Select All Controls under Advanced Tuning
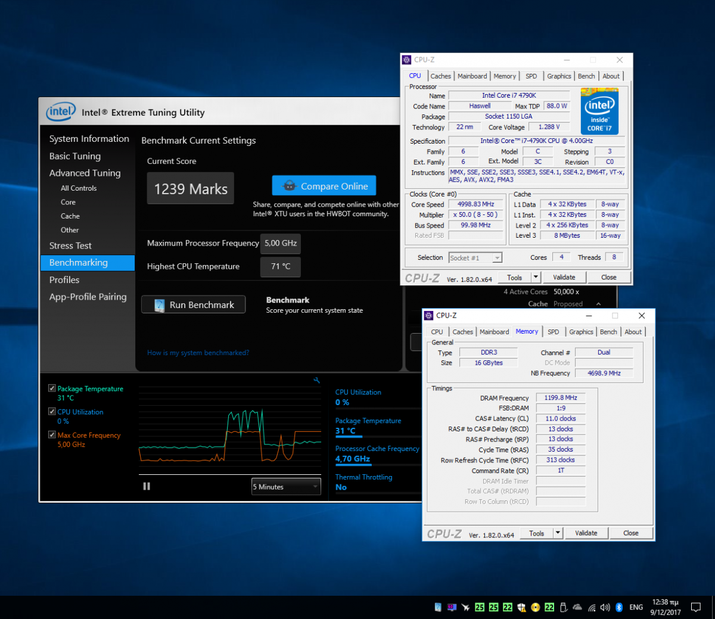 coord(79,188)
